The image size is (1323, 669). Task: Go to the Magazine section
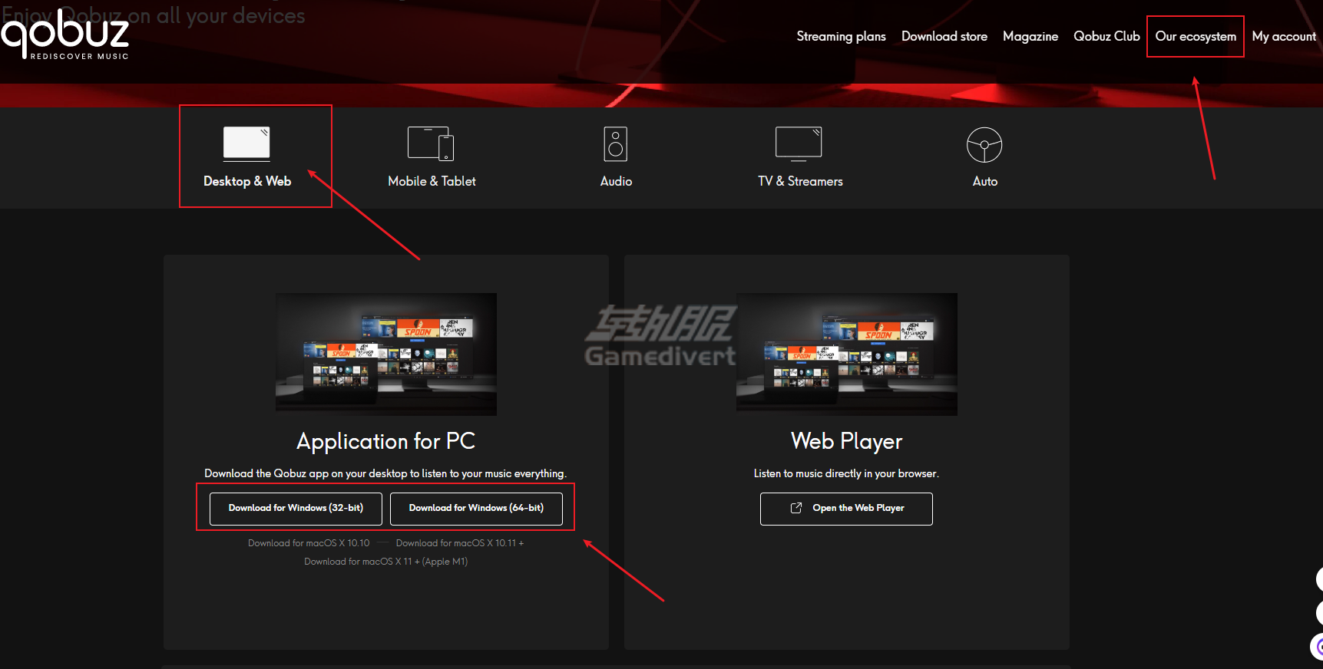click(x=1030, y=36)
